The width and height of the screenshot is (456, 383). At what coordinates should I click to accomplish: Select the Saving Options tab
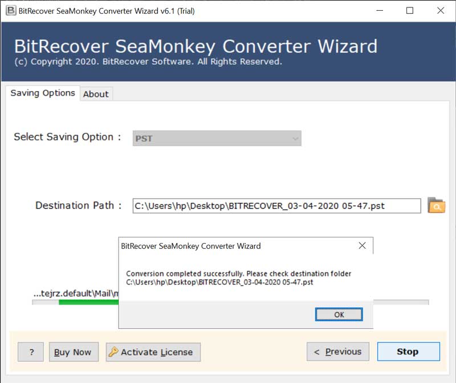(43, 93)
